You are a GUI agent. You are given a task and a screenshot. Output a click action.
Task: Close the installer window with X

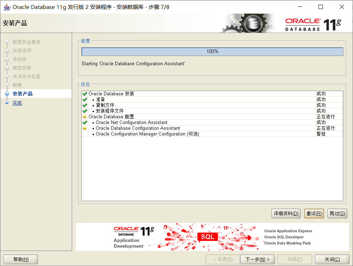coord(342,7)
